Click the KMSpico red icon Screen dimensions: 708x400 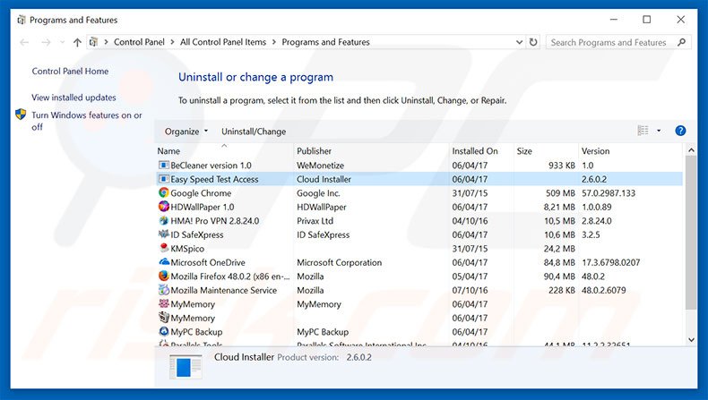pos(164,249)
